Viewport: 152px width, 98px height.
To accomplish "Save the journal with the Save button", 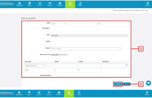I will point(117,84).
